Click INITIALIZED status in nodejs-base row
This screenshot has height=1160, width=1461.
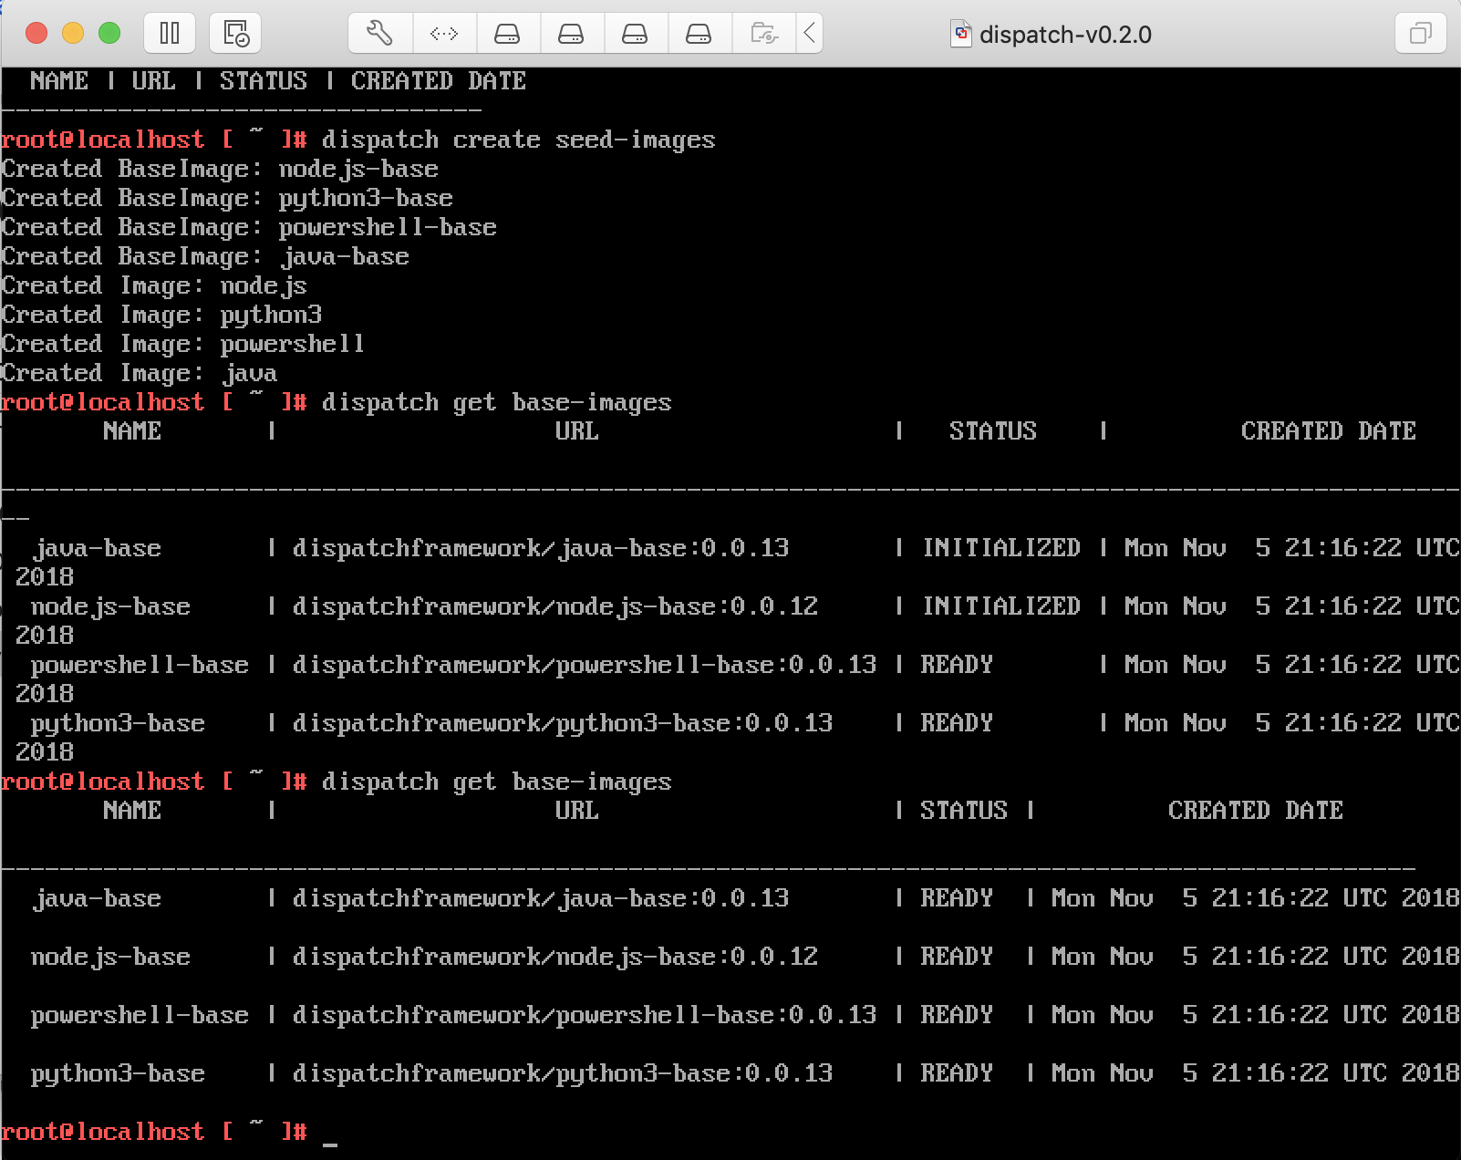1000,606
